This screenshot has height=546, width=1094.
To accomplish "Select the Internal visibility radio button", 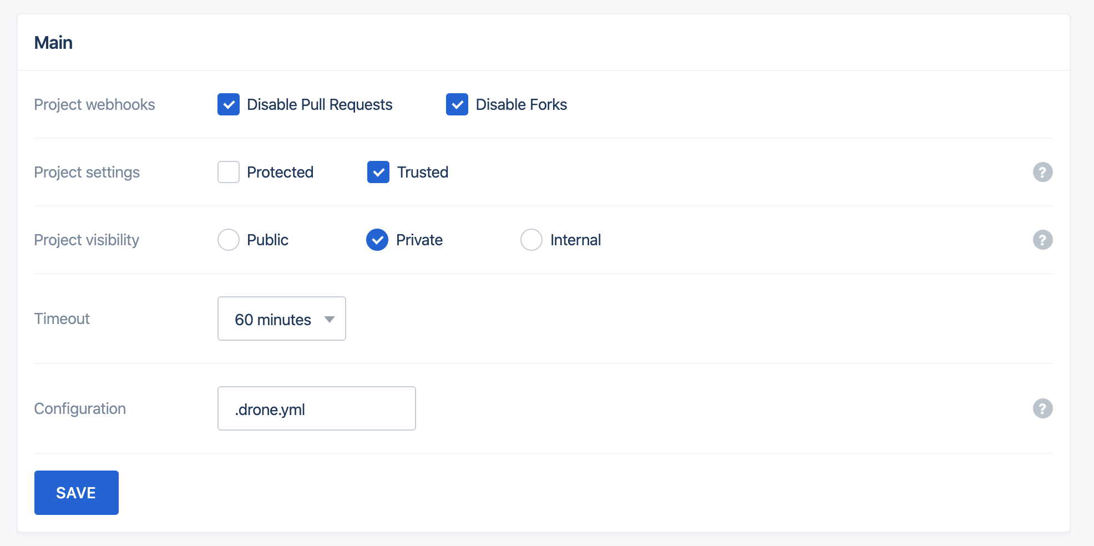I will point(531,240).
